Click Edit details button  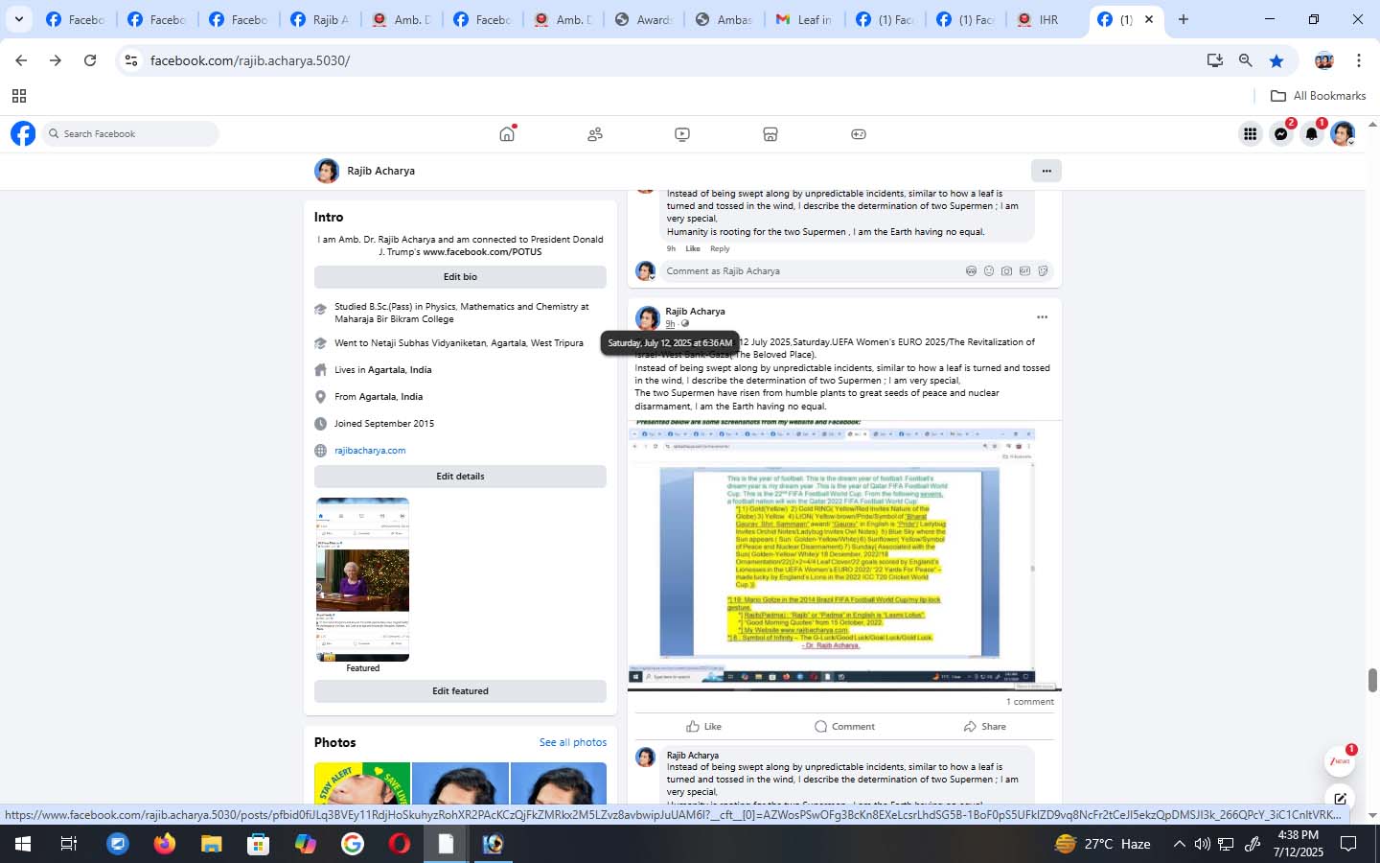click(x=460, y=476)
